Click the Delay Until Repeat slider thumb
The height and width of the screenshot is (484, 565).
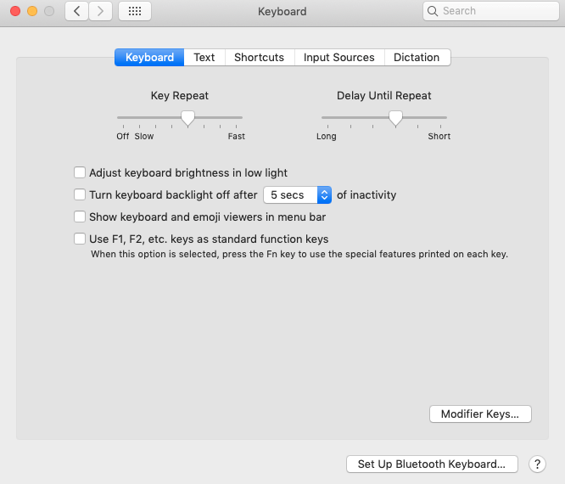[395, 118]
